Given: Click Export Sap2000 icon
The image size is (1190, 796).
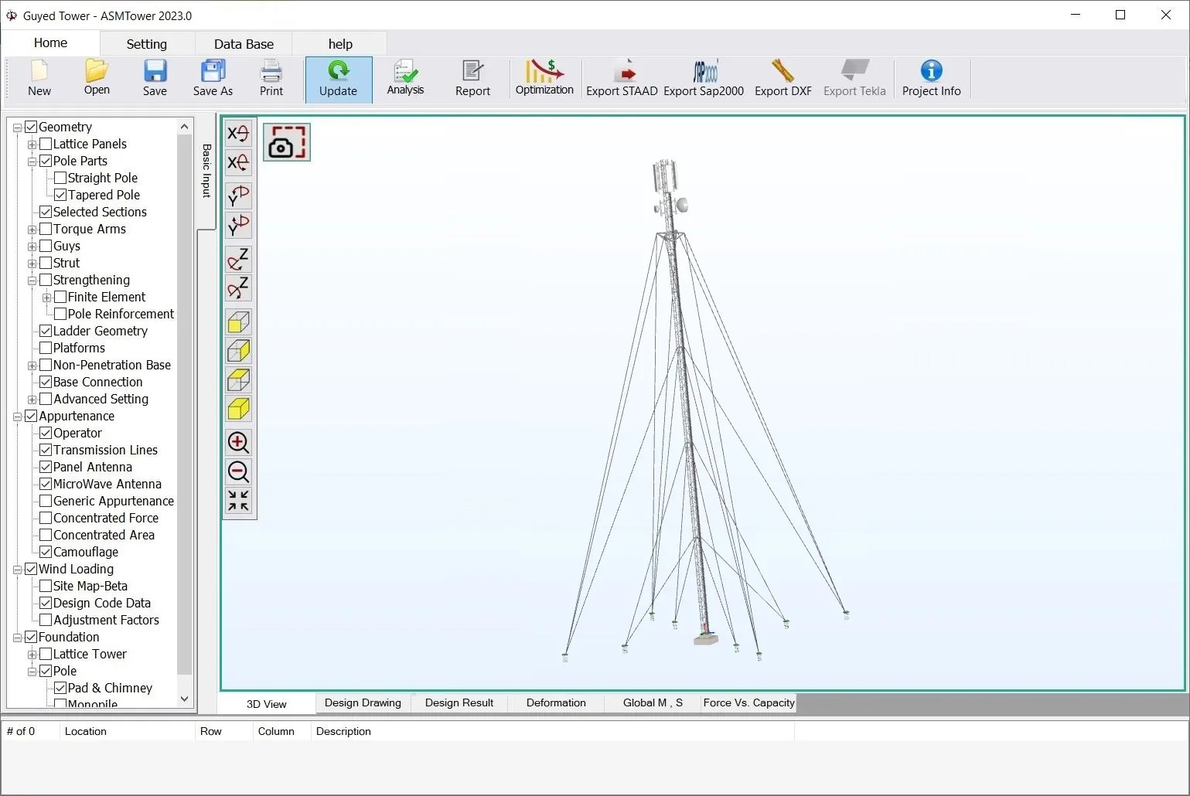Looking at the screenshot, I should (704, 79).
